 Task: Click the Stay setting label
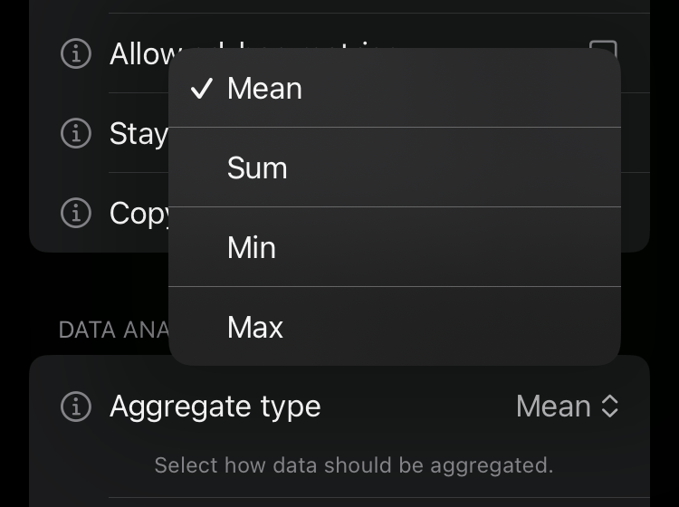139,133
